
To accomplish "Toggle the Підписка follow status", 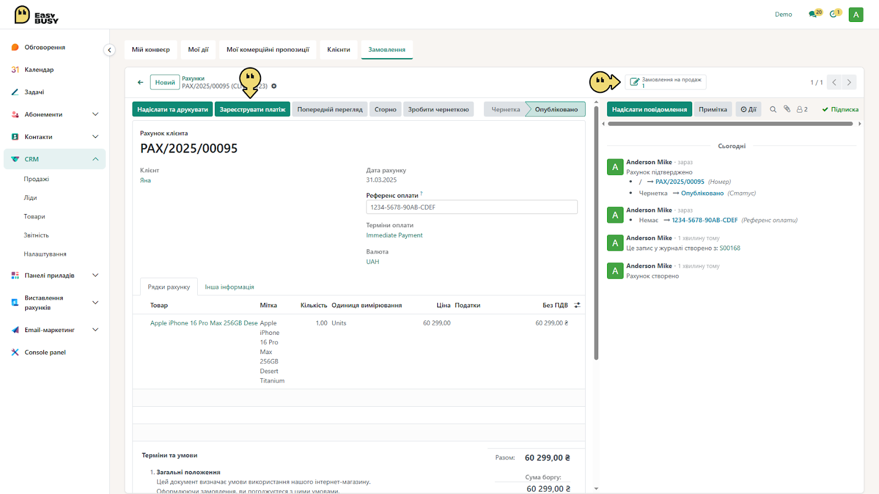I will click(x=840, y=109).
